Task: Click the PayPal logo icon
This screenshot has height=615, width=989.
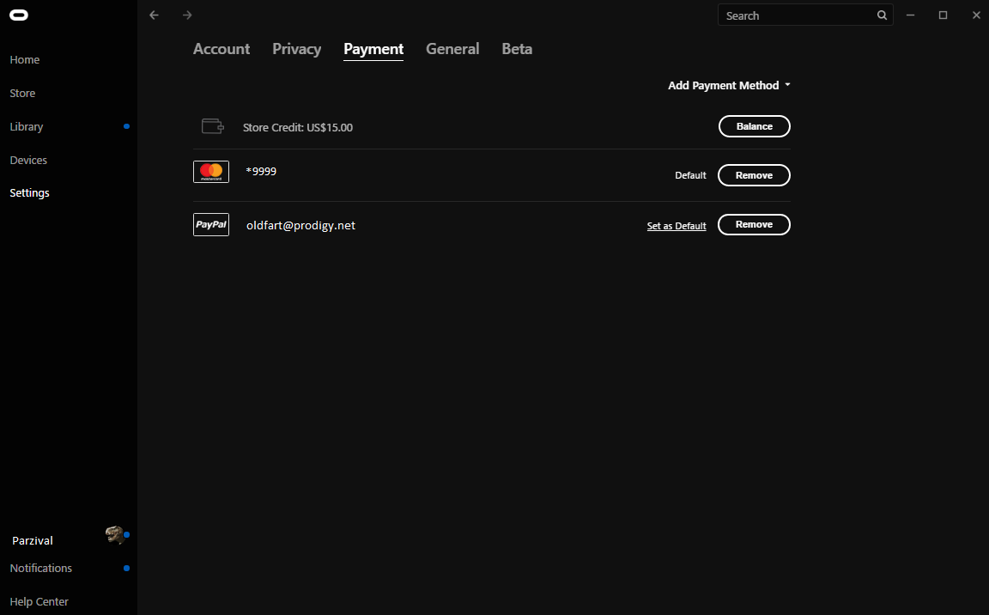Action: pos(211,224)
